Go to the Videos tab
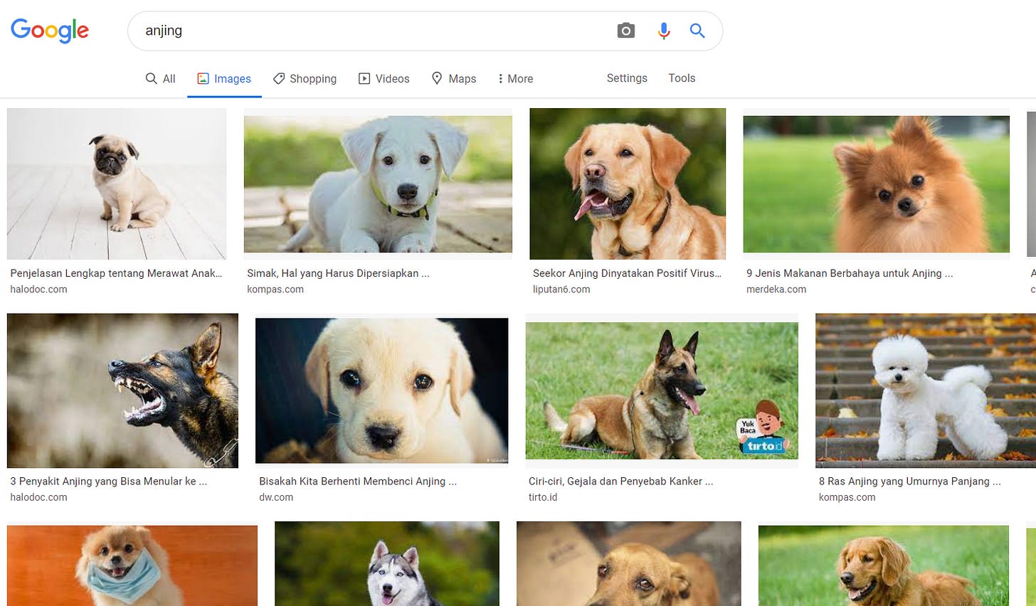 click(x=384, y=79)
